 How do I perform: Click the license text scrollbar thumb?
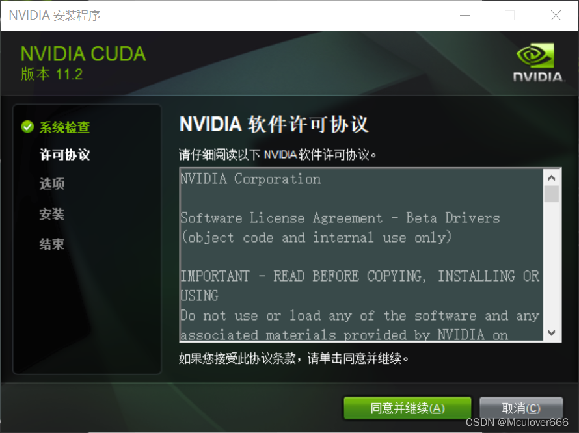click(x=552, y=194)
